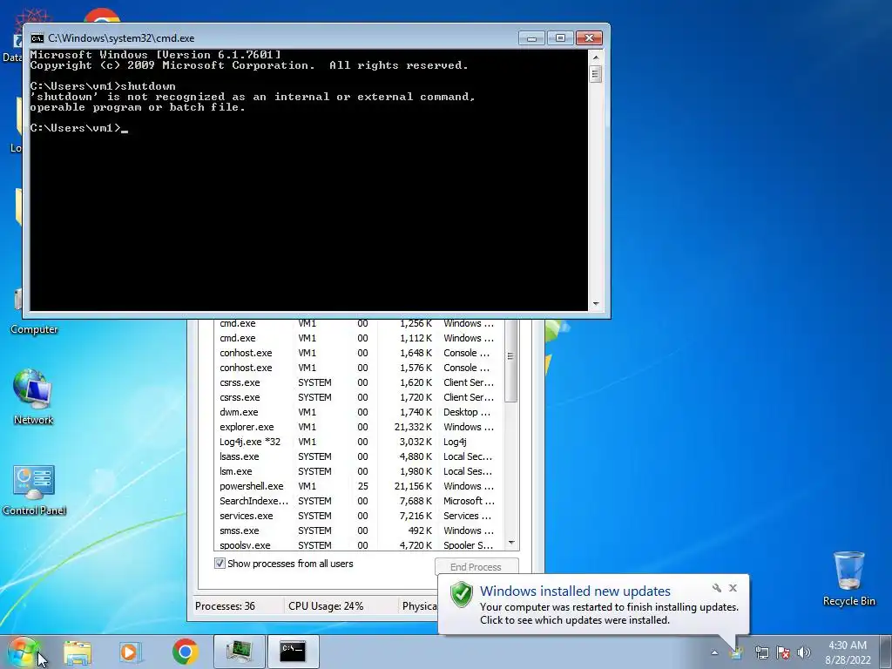The width and height of the screenshot is (892, 669).
Task: Click the green shield notification icon
Action: tap(462, 595)
